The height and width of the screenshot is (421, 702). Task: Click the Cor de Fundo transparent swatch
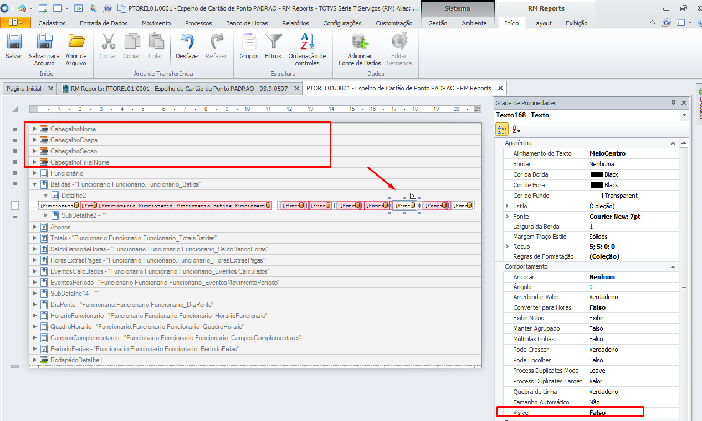[x=596, y=196]
